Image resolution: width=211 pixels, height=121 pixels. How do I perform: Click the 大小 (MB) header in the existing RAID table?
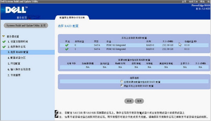pyautogui.click(x=168, y=41)
